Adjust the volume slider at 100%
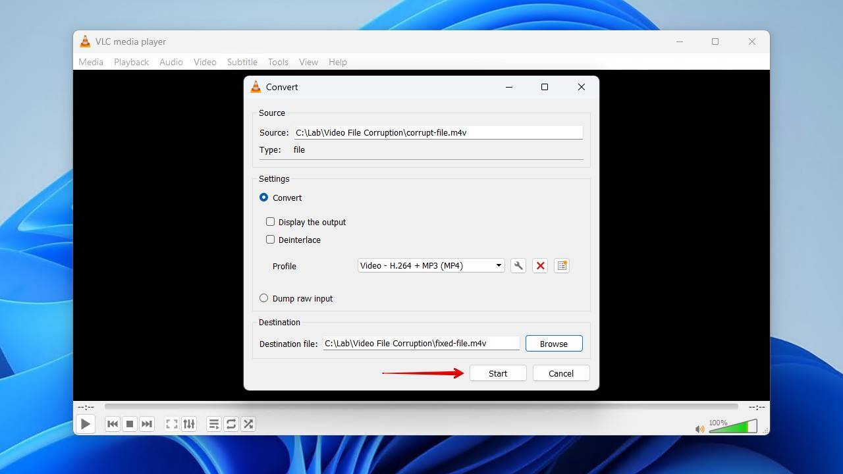This screenshot has width=843, height=474. (x=732, y=427)
